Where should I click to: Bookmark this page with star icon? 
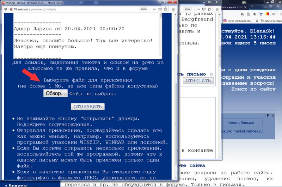166,9
